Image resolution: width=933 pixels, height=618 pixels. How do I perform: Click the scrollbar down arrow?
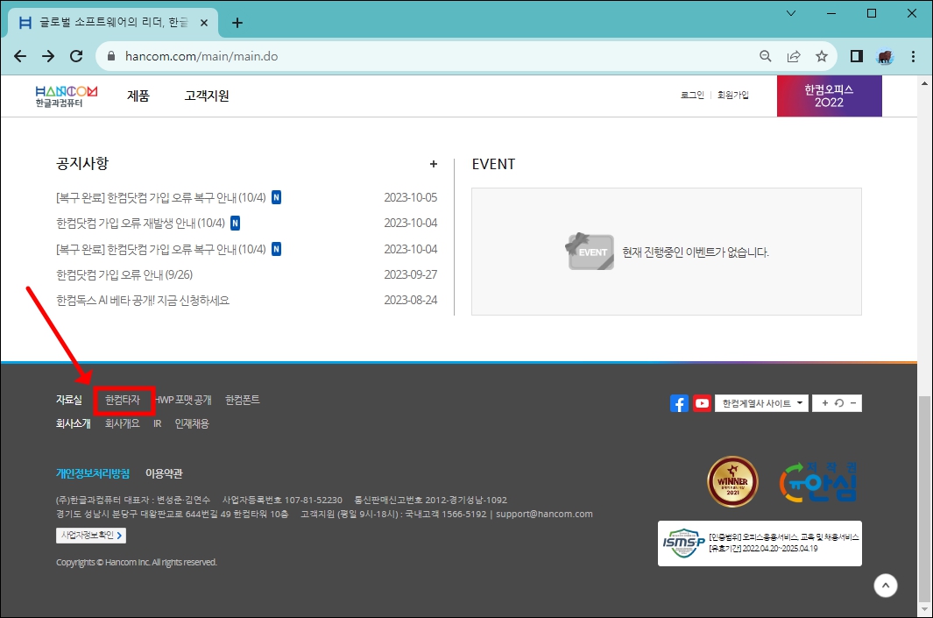[924, 609]
